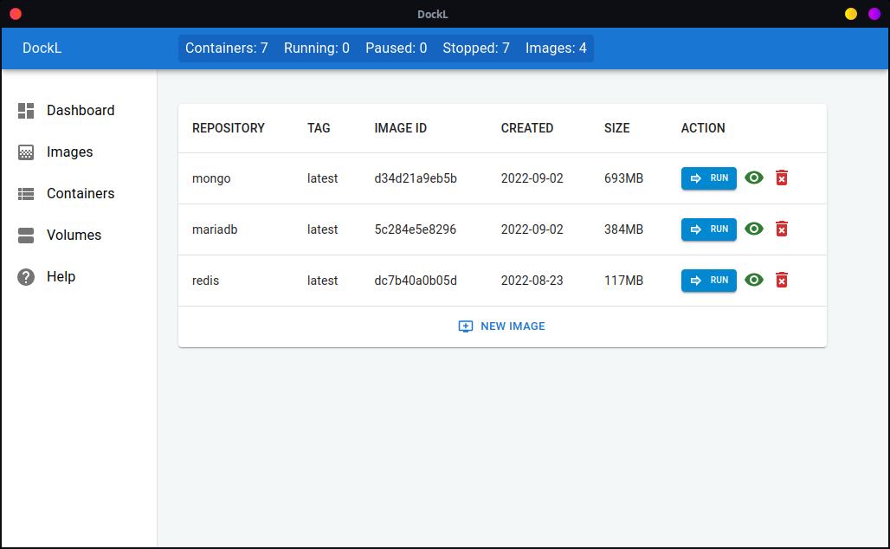The image size is (890, 549).
Task: Click the yellow window button in title bar
Action: click(851, 14)
